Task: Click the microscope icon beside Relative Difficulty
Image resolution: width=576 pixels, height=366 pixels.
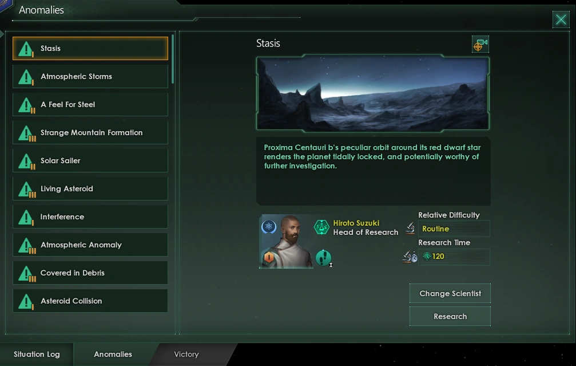Action: point(410,228)
